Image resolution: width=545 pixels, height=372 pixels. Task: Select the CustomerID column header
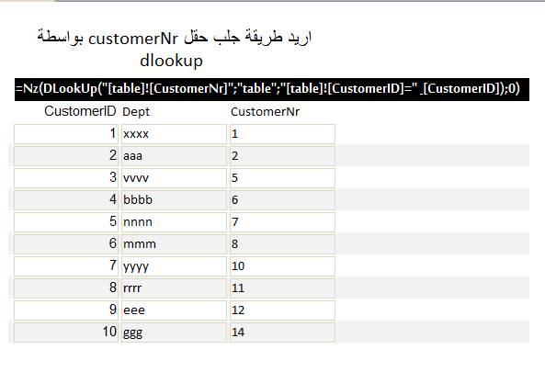point(80,111)
